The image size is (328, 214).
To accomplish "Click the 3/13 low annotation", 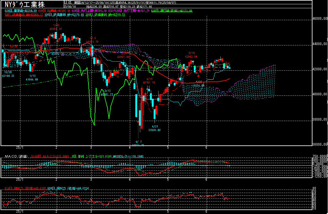I will click(x=107, y=93).
